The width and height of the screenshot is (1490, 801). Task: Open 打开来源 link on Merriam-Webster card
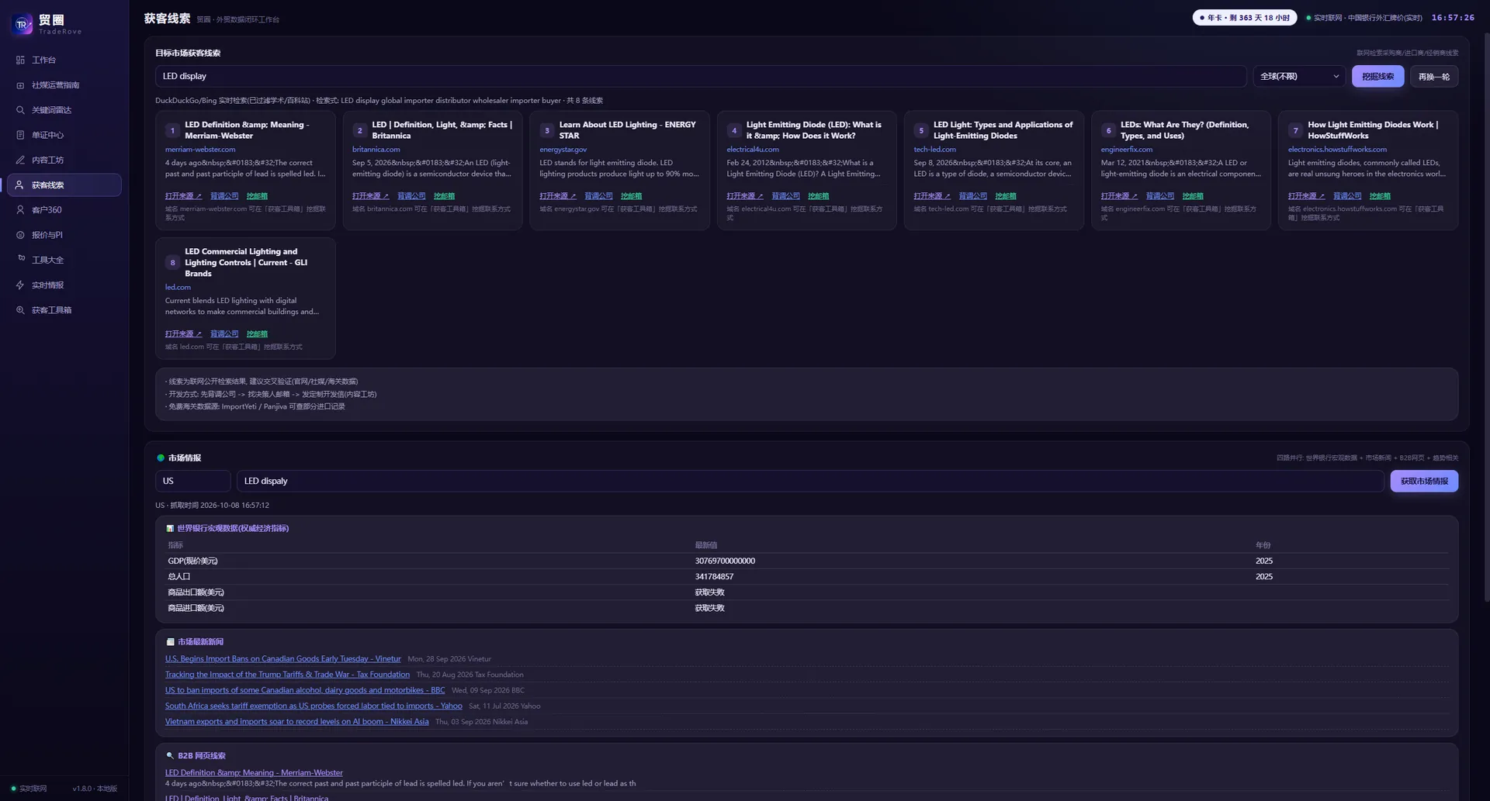[183, 196]
